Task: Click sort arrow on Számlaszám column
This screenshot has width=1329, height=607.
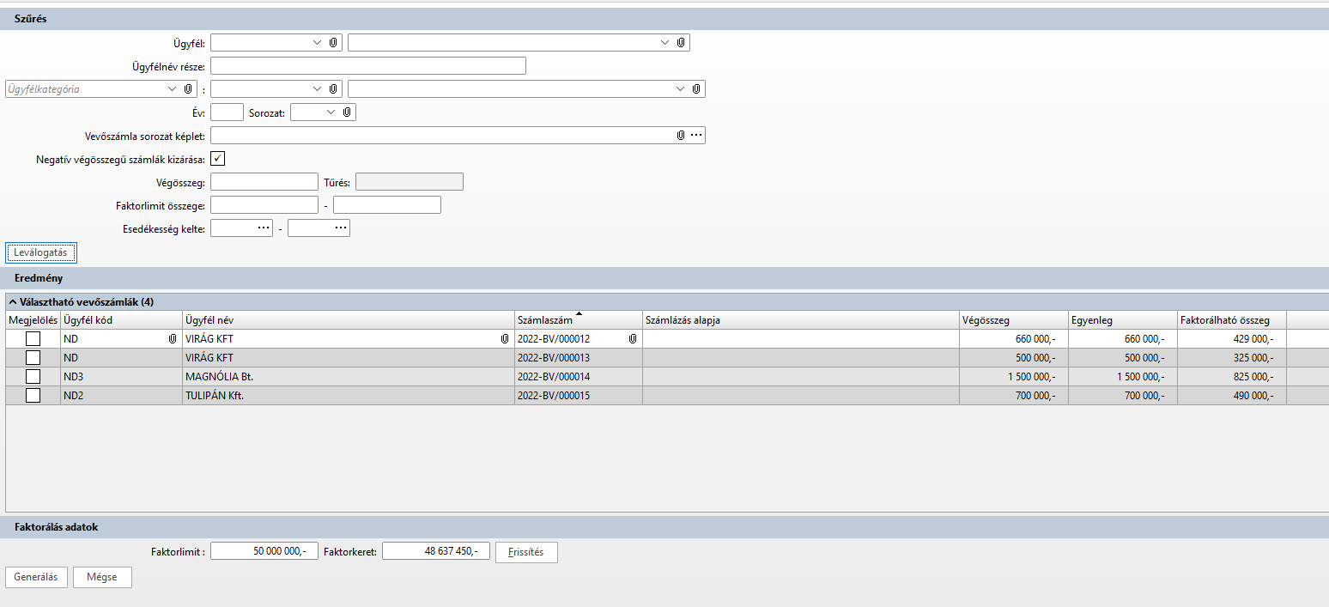Action: pos(579,315)
